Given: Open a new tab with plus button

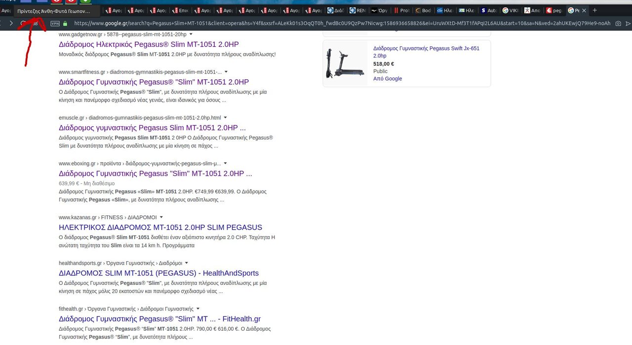Looking at the screenshot, I should (x=594, y=10).
